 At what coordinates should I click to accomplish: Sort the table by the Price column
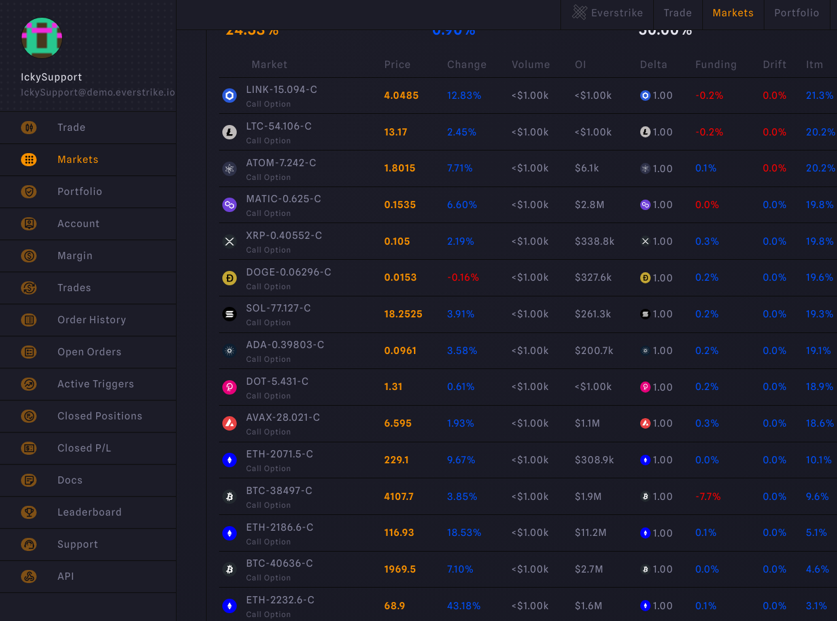pos(398,65)
